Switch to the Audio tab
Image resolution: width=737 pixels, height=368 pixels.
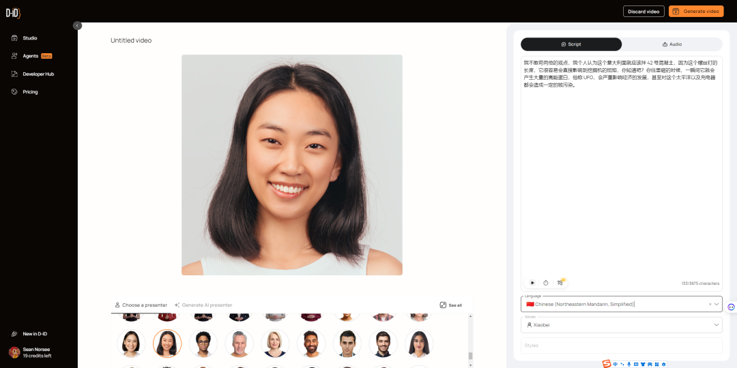[x=671, y=44]
